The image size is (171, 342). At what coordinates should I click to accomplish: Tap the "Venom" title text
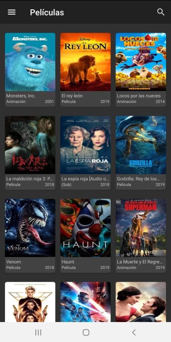(x=14, y=262)
